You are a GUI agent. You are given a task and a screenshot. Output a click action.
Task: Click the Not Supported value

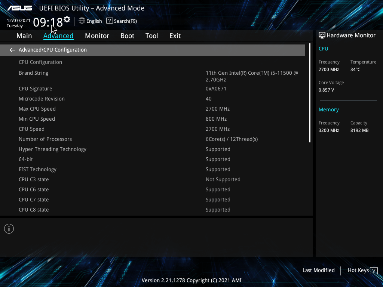point(223,180)
